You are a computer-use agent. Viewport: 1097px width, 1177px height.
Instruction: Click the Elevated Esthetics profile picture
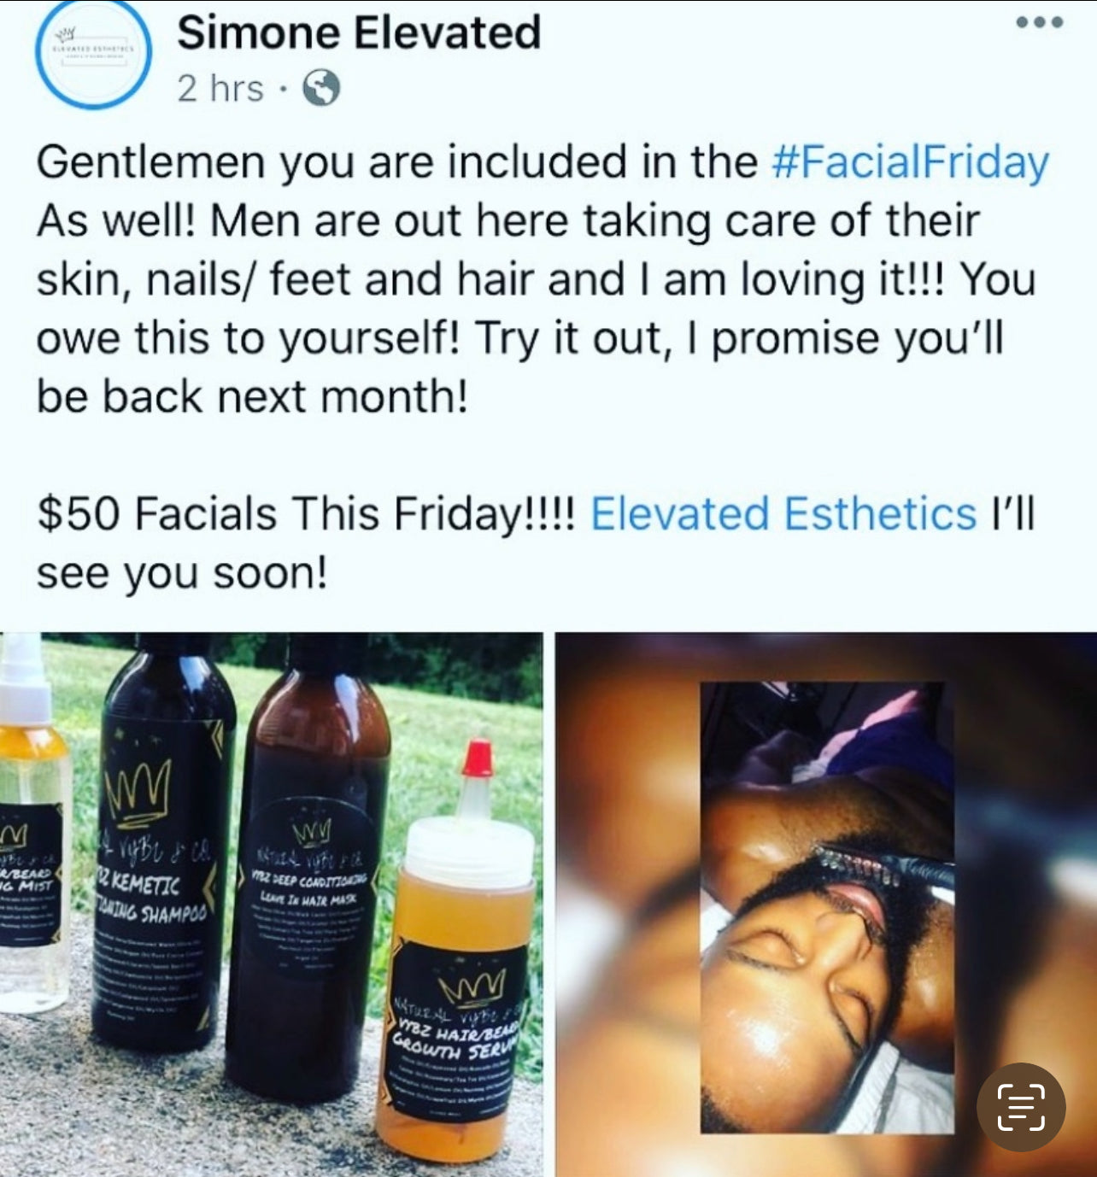pos(93,54)
